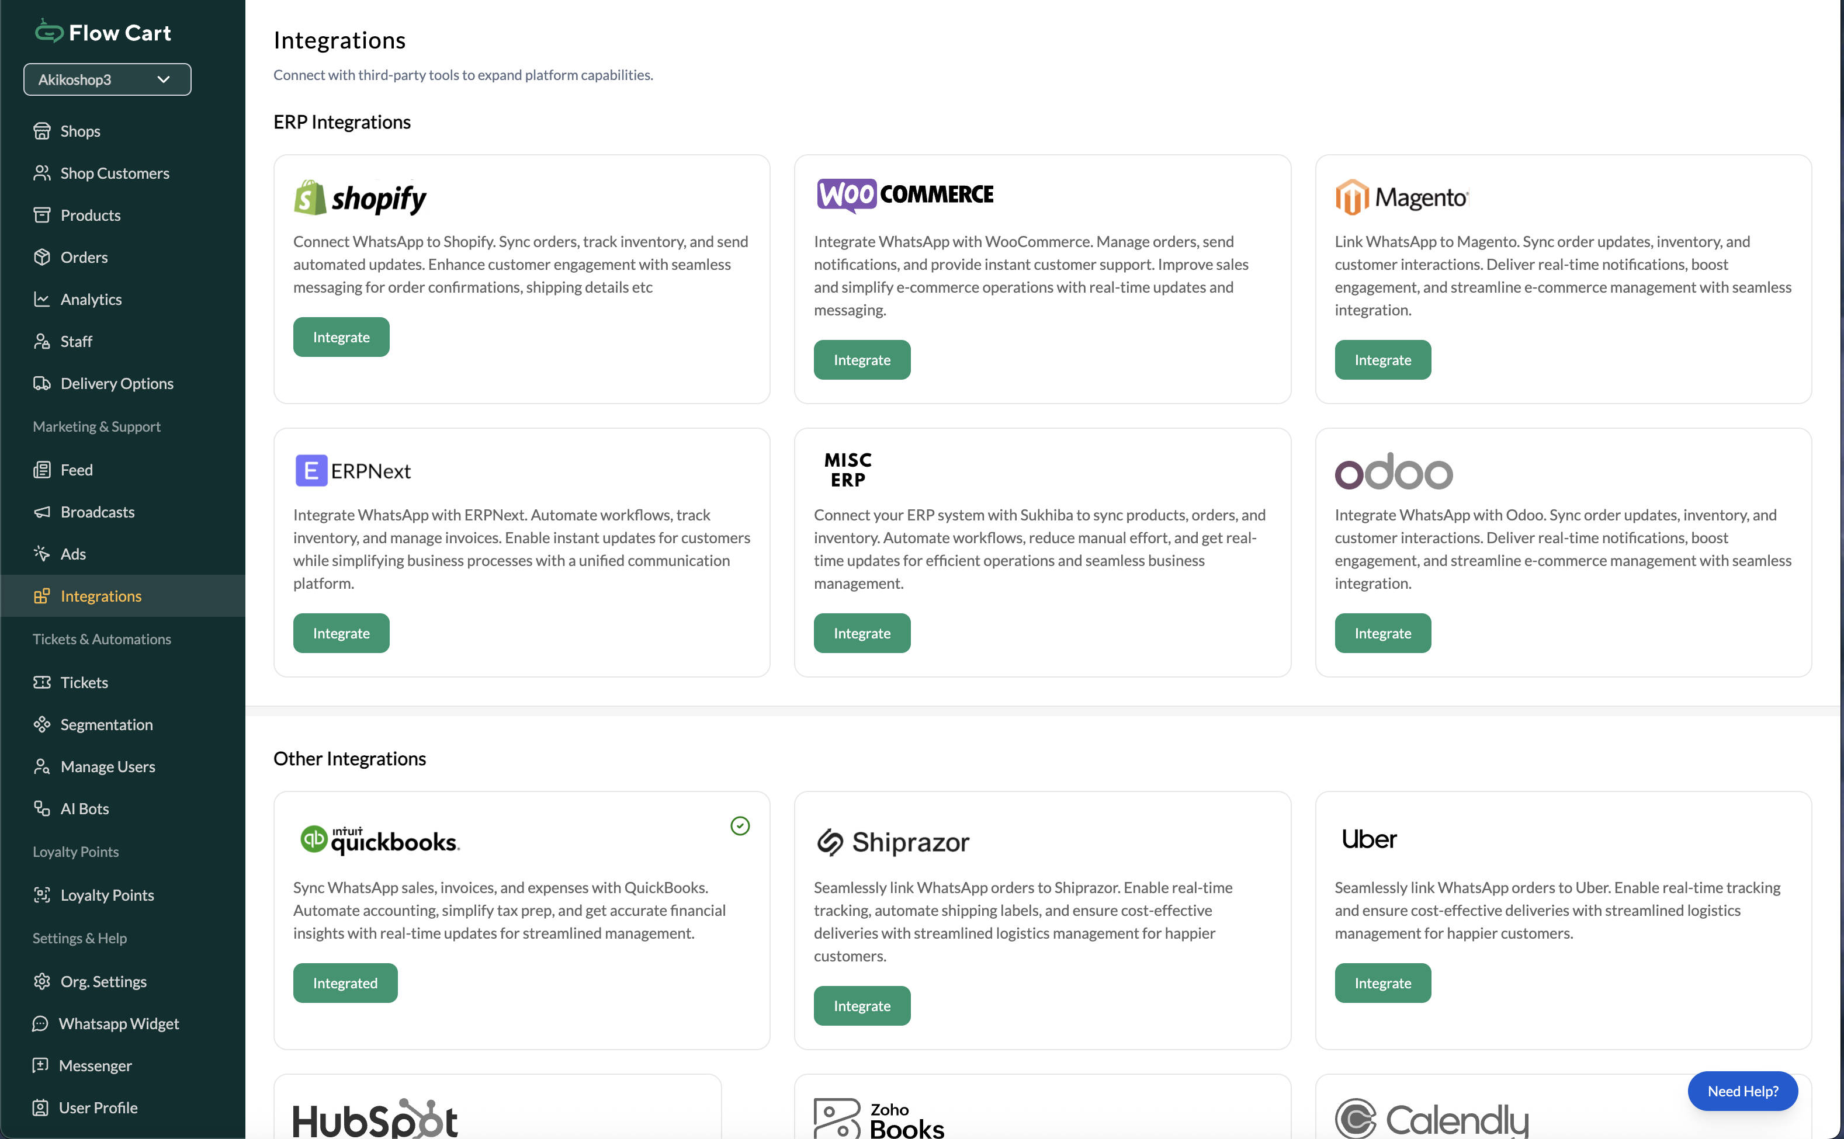Click Integrate on the Shiprazor card
Screen dimensions: 1844x1139
pos(861,1006)
